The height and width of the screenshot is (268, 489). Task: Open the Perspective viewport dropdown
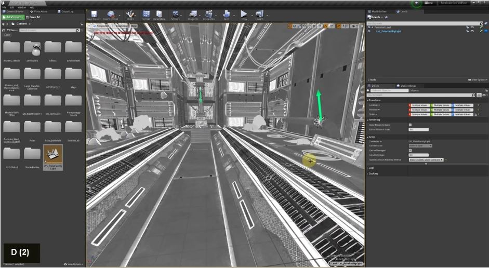tap(102, 25)
